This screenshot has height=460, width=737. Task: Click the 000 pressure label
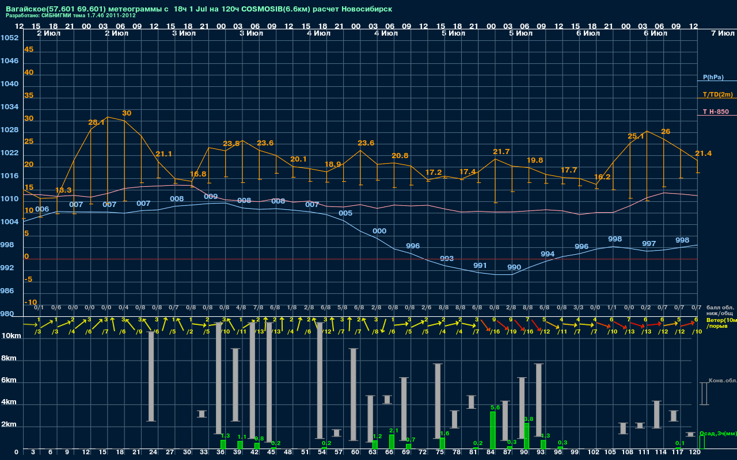coord(379,231)
